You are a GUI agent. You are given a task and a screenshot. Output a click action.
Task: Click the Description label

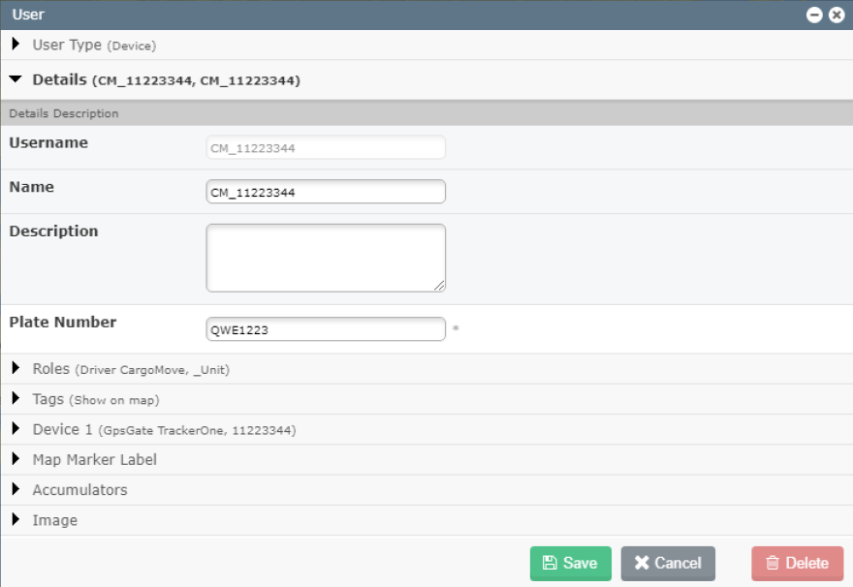pyautogui.click(x=53, y=232)
